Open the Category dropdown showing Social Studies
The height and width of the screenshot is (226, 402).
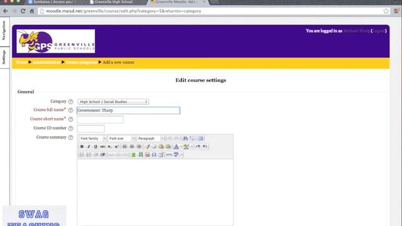point(113,102)
